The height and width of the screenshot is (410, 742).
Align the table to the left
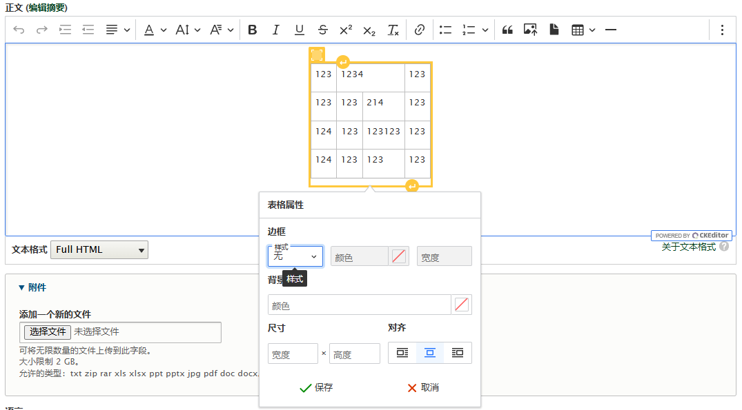[402, 353]
